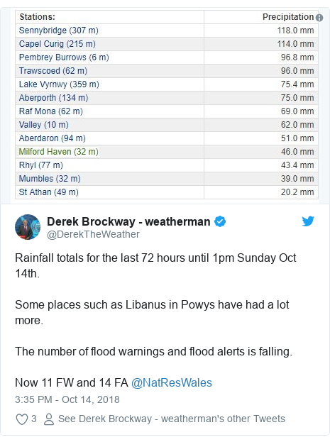This screenshot has height=442, width=330.
Task: Open the Milford Haven (32 m) station link
Action: (x=59, y=152)
